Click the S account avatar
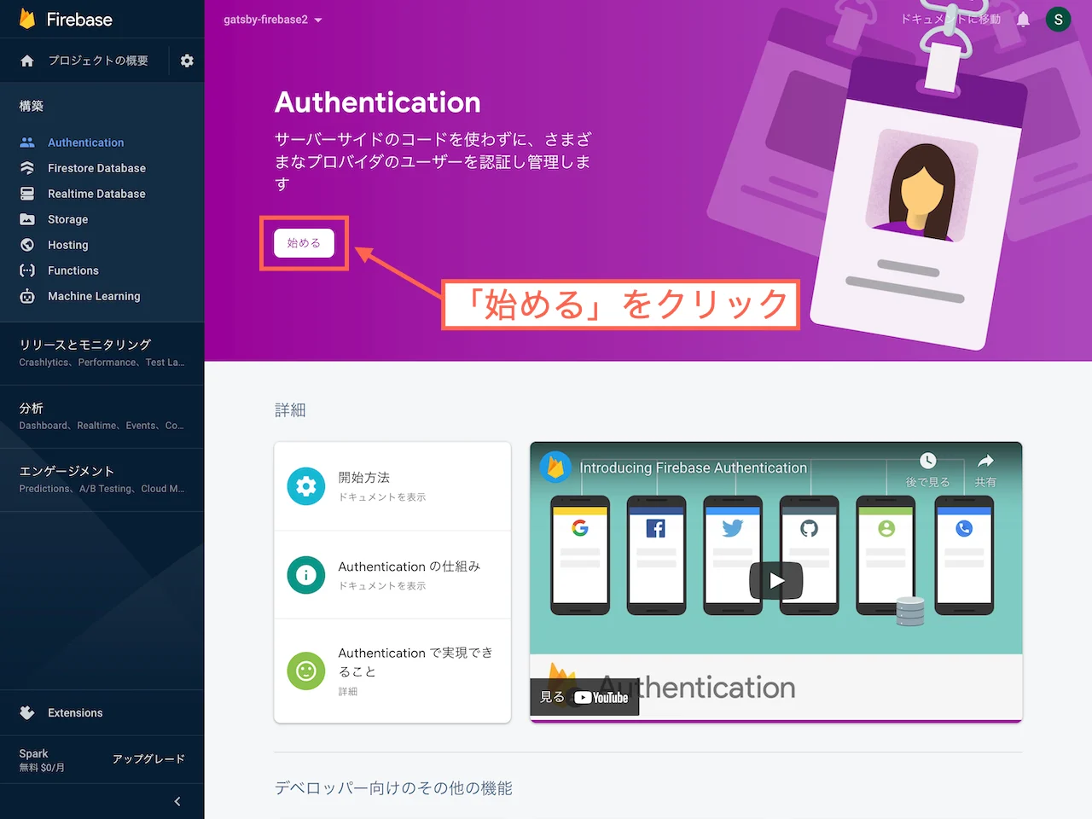The width and height of the screenshot is (1092, 819). (1058, 19)
